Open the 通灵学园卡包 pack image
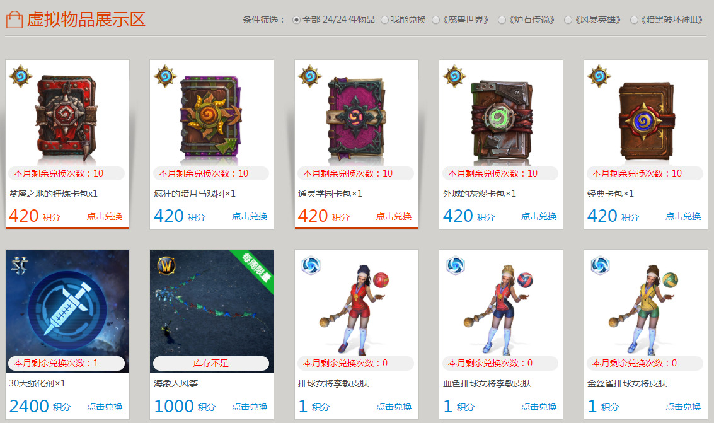 357,119
